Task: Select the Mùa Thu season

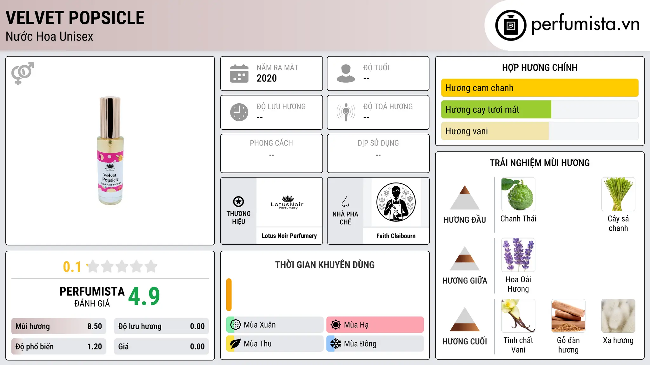Action: (275, 344)
